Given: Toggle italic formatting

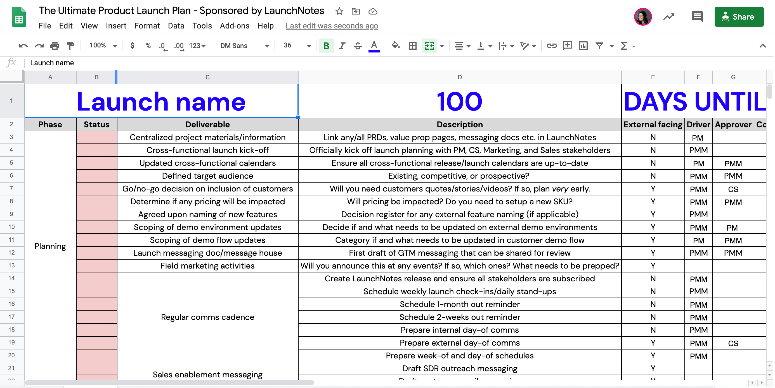Looking at the screenshot, I should point(342,46).
